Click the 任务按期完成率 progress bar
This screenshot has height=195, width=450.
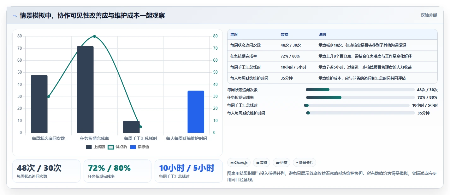point(360,97)
